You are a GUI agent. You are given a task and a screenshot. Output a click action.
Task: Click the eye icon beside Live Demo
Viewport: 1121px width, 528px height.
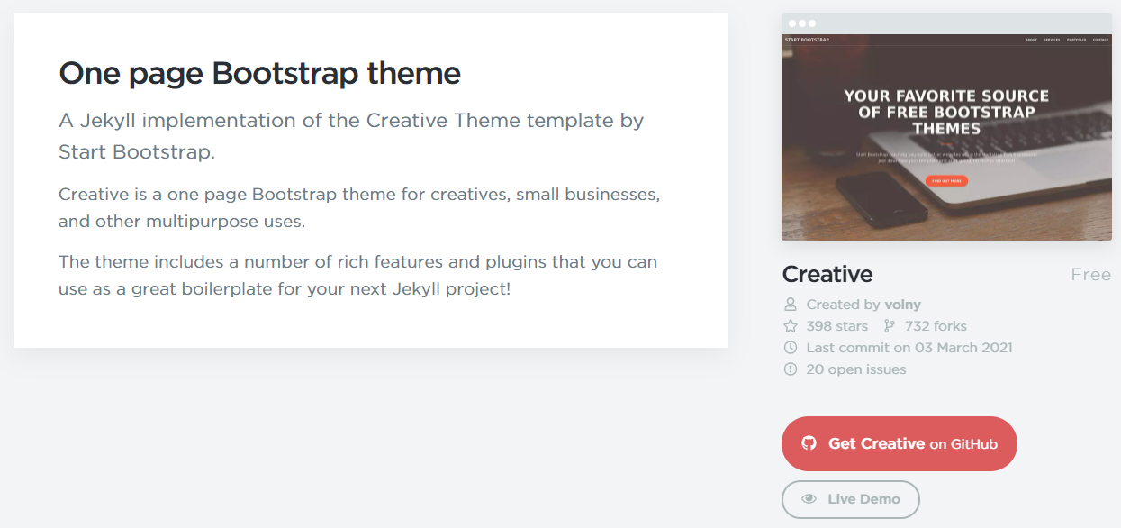coord(809,499)
